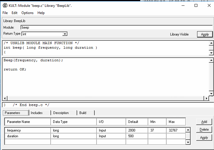214x150 pixels.
Task: Click the empty Max cell for duration
Action: click(176, 136)
